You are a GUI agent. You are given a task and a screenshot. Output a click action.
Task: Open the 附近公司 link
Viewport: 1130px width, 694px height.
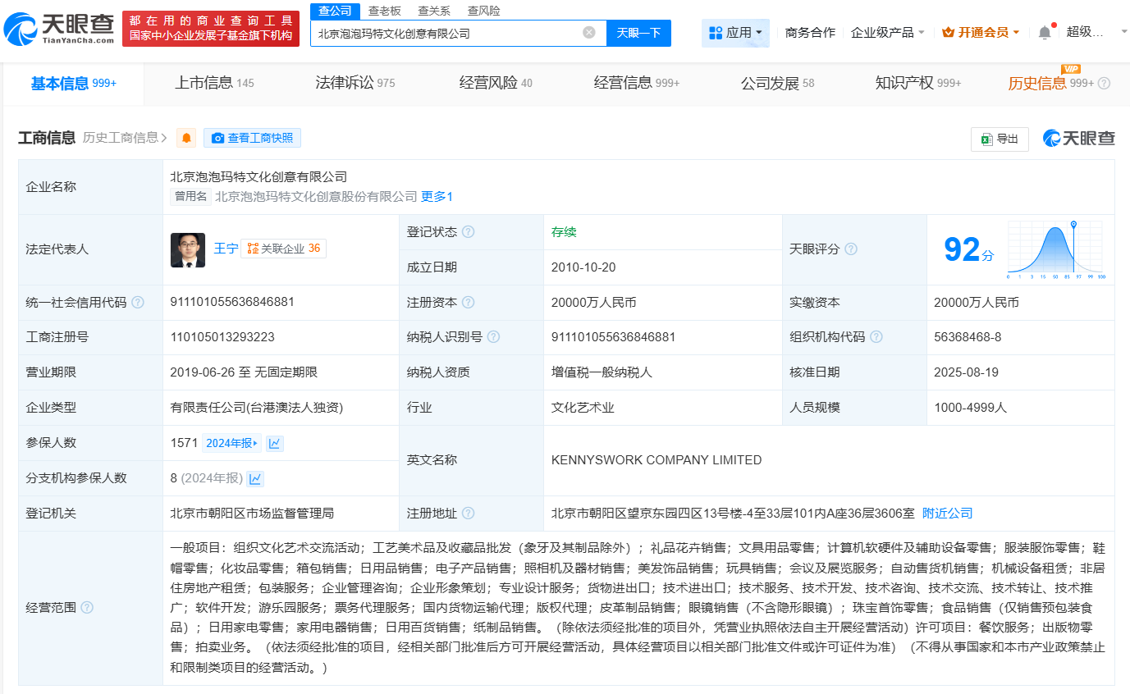coord(947,512)
